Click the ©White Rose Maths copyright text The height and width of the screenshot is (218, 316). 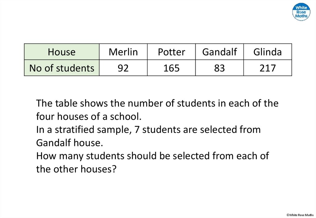[300, 215]
